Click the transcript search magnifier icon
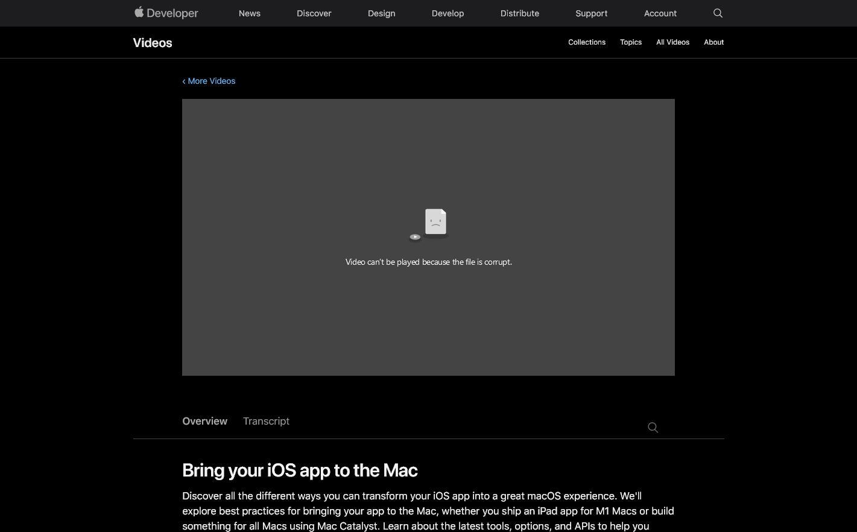 click(x=653, y=428)
